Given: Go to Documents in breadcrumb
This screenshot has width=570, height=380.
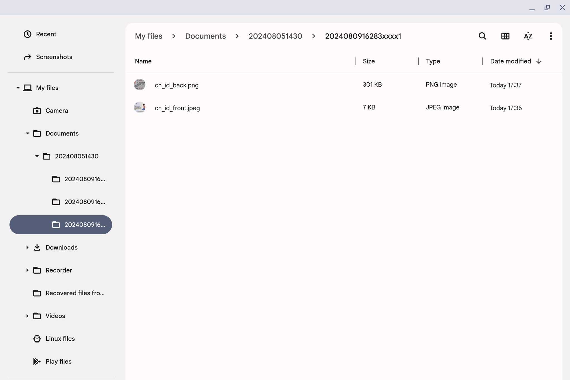Looking at the screenshot, I should click(205, 36).
